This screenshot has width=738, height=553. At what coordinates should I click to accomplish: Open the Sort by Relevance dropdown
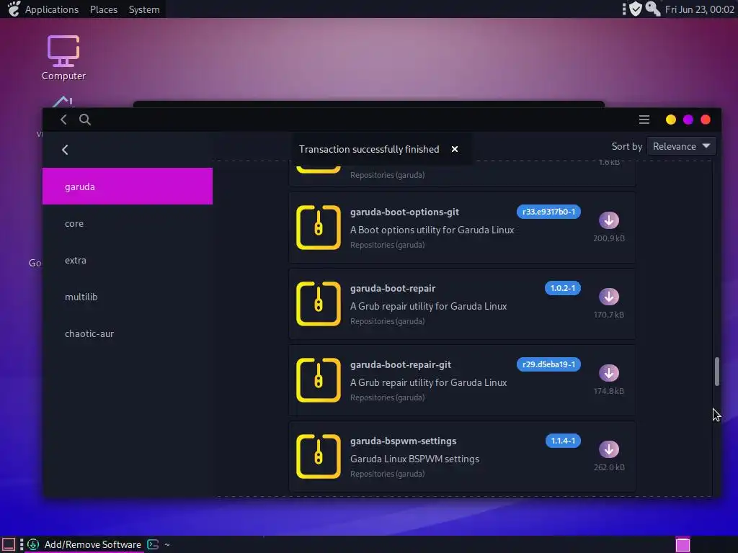[x=682, y=146]
